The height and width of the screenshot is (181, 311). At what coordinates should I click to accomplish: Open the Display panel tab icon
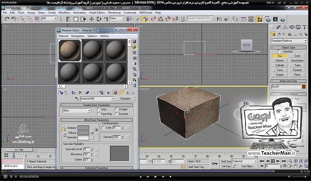pos(298,27)
